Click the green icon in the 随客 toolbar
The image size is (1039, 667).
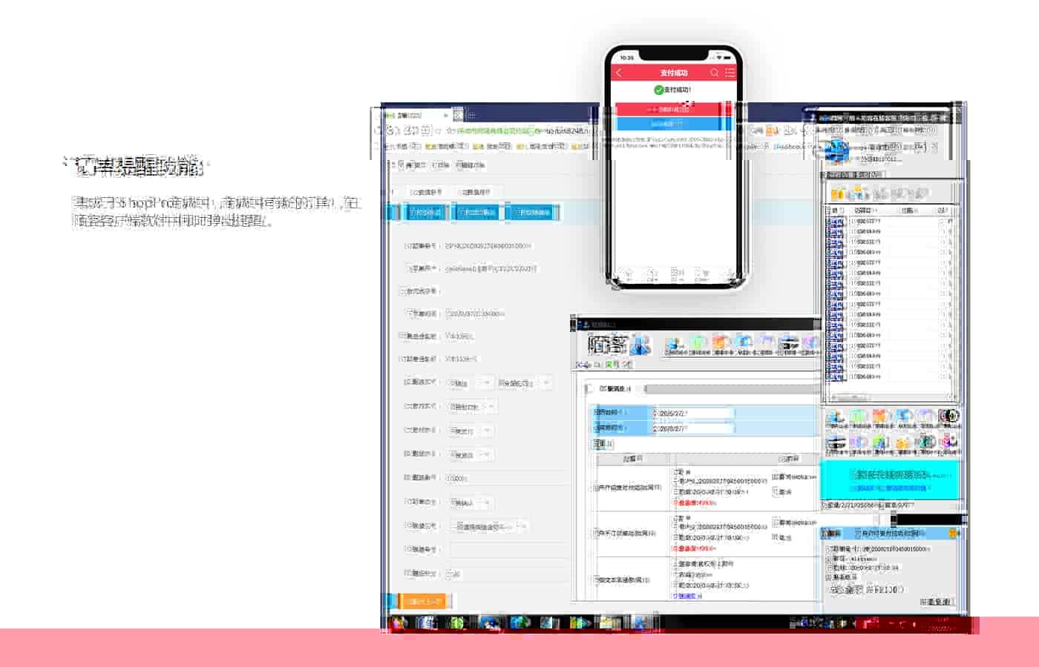698,344
